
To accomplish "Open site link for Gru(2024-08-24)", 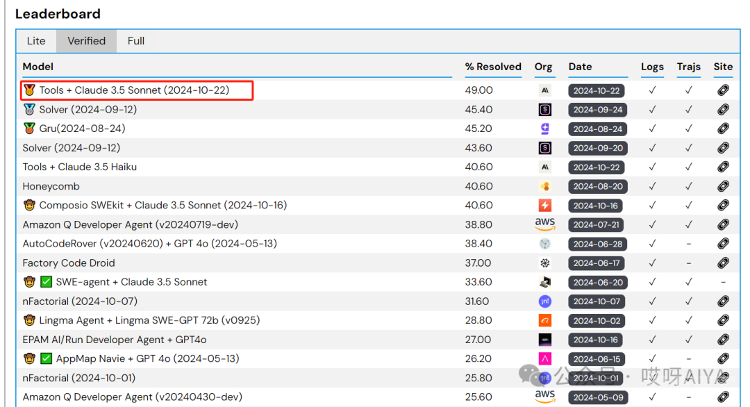I will 723,128.
